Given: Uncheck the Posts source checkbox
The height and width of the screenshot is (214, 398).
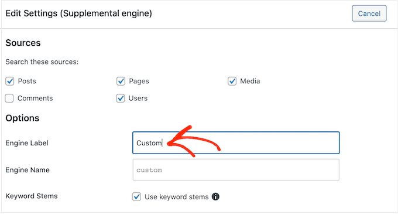Looking at the screenshot, I should [9, 81].
